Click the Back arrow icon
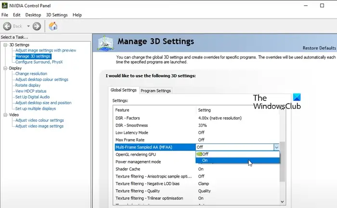337x208 pixels. coord(7,26)
